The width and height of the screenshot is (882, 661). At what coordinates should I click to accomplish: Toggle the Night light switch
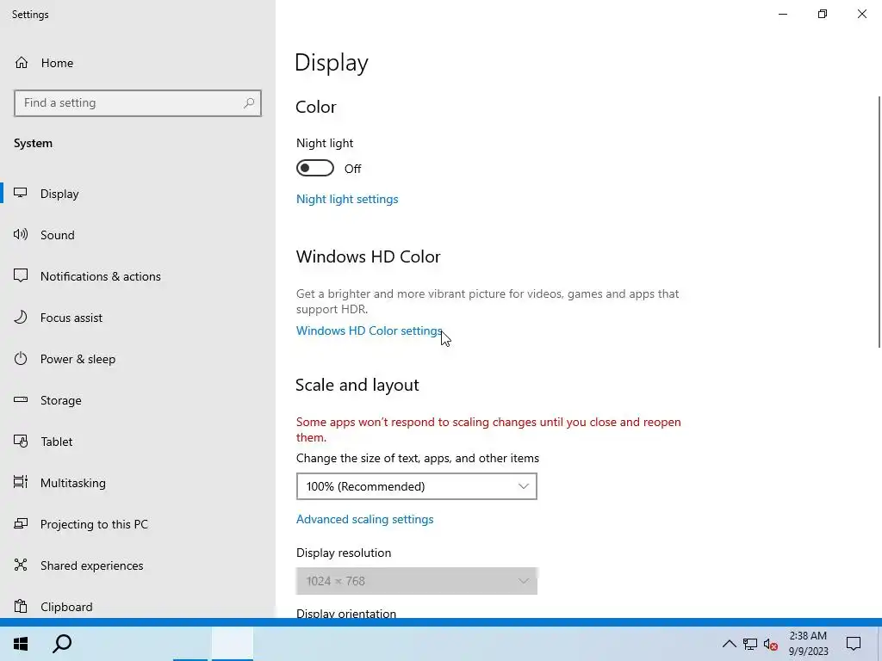pyautogui.click(x=315, y=168)
